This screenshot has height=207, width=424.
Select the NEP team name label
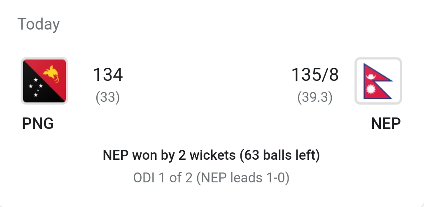pyautogui.click(x=386, y=124)
